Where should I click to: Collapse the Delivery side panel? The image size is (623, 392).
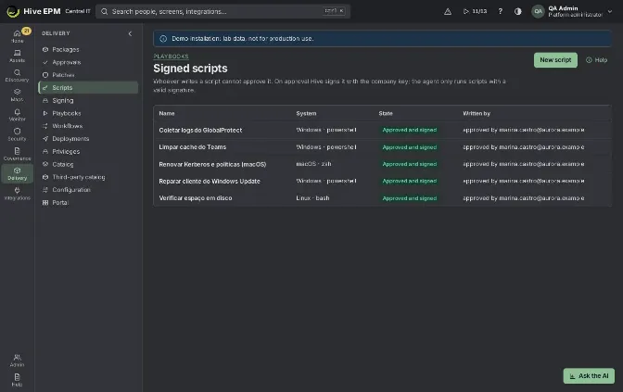130,33
